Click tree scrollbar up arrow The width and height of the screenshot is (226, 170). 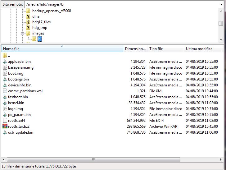[221, 11]
